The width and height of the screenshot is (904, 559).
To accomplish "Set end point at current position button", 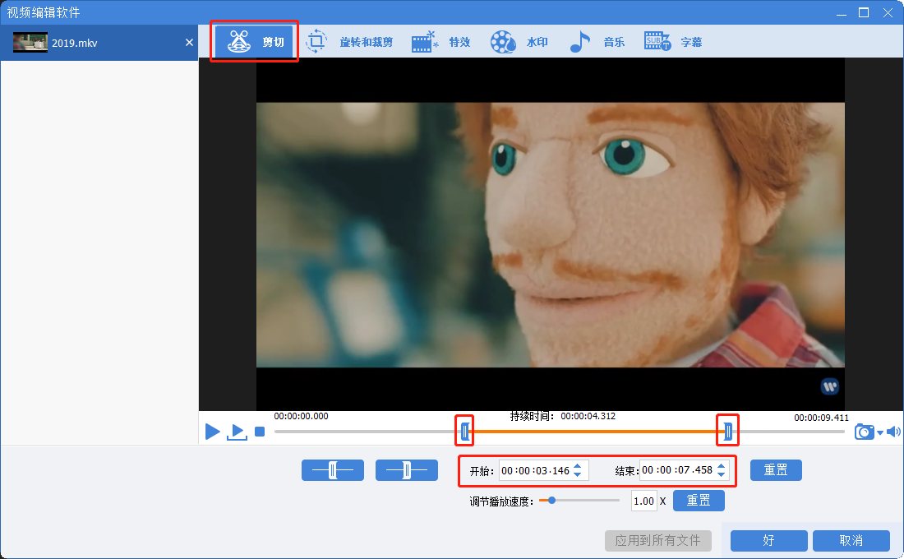I will tap(407, 470).
